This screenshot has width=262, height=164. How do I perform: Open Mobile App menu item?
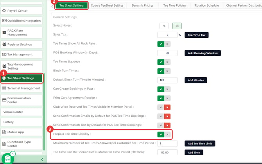[22, 132]
